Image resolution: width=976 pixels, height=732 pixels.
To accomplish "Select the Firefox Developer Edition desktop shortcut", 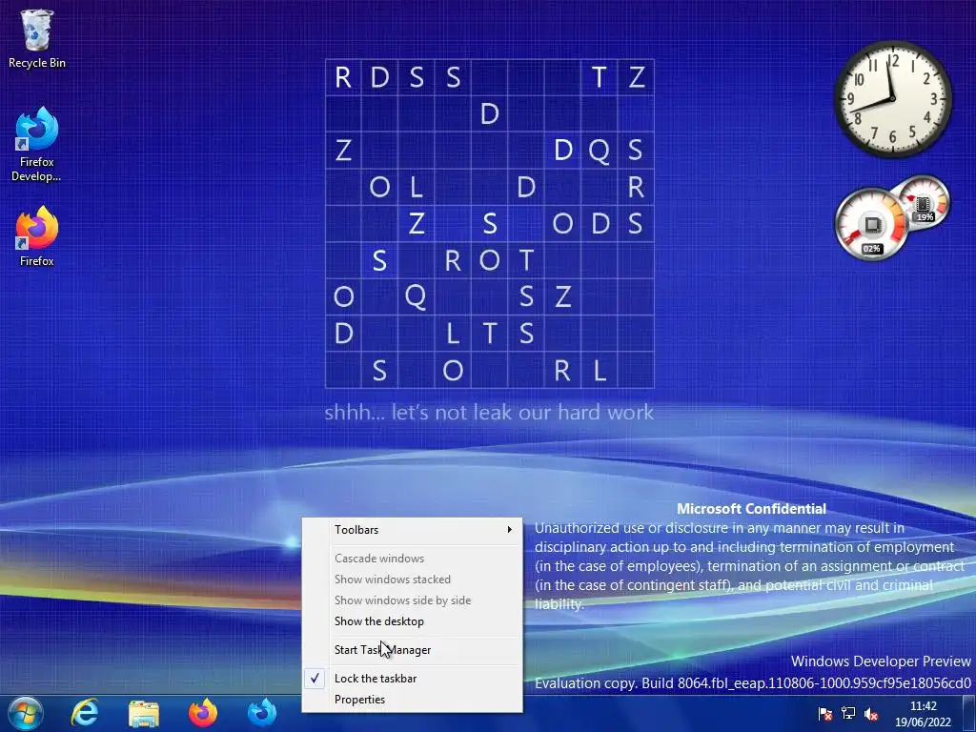I will pos(37,145).
